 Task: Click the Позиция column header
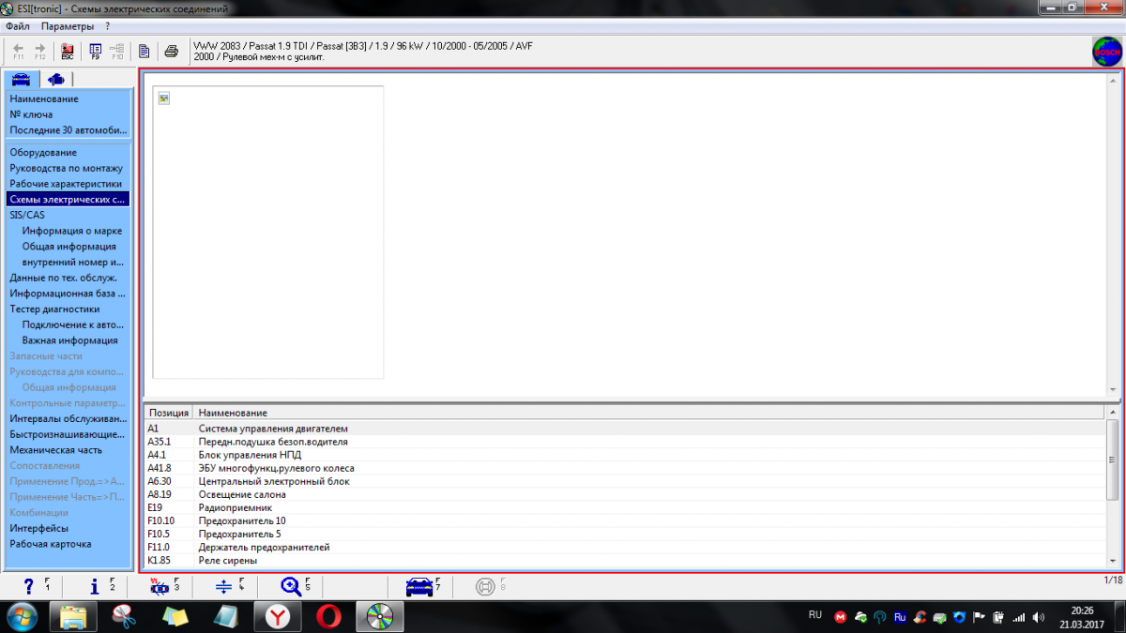coord(169,413)
